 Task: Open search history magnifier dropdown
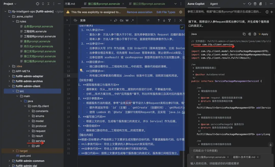pyautogui.click(x=75, y=20)
